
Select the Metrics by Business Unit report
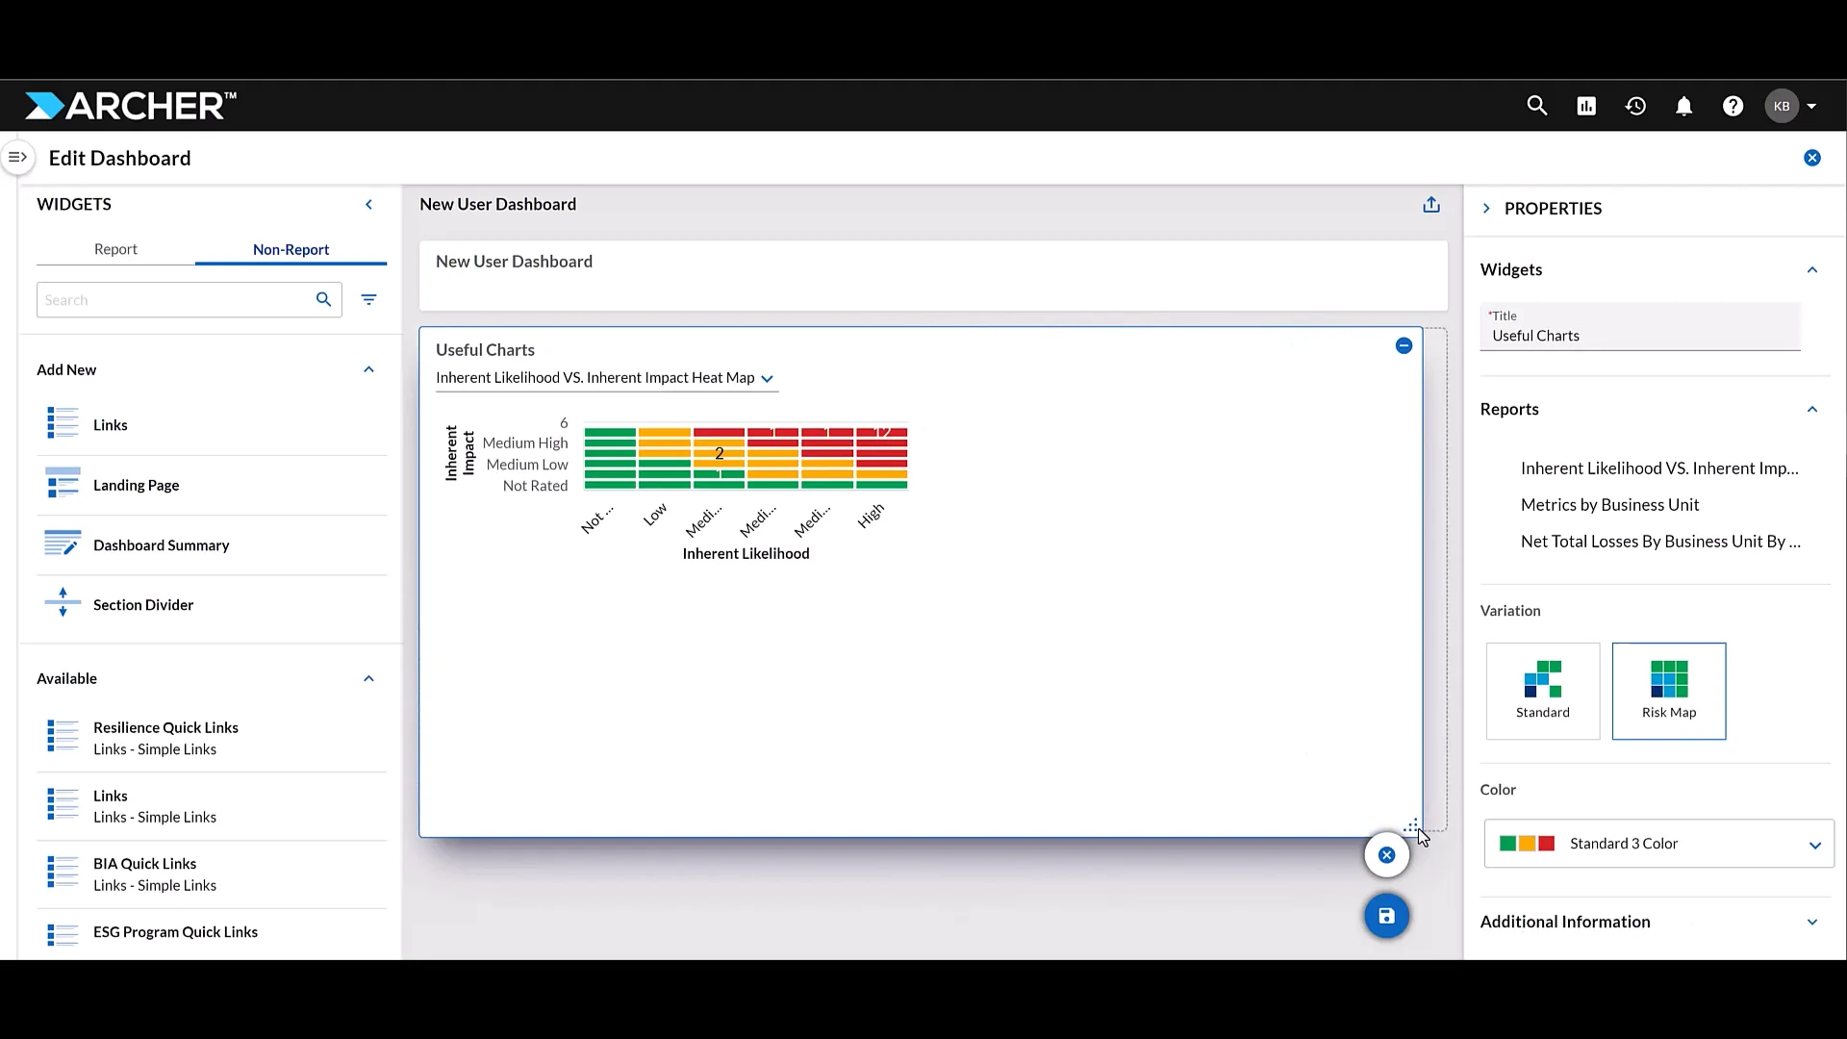click(x=1609, y=505)
